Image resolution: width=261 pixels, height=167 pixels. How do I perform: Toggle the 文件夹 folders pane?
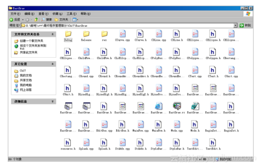62,20
